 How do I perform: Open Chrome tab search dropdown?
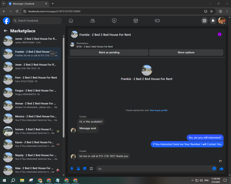point(3,4)
